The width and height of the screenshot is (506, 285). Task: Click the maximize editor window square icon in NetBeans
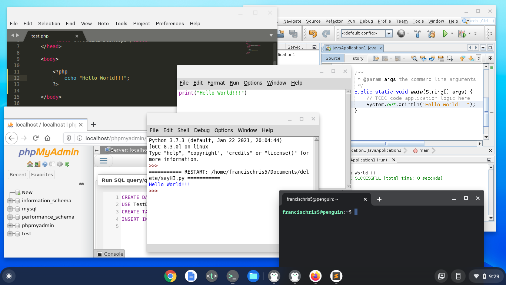click(490, 47)
